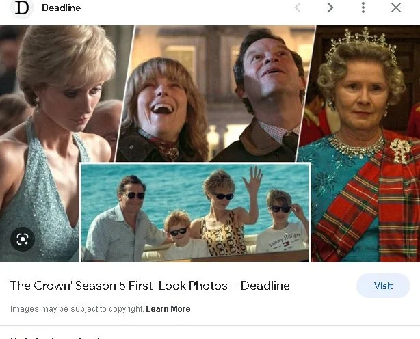The height and width of the screenshot is (339, 420).
Task: Click the diamond tiara in right portrait
Action: coord(361,44)
